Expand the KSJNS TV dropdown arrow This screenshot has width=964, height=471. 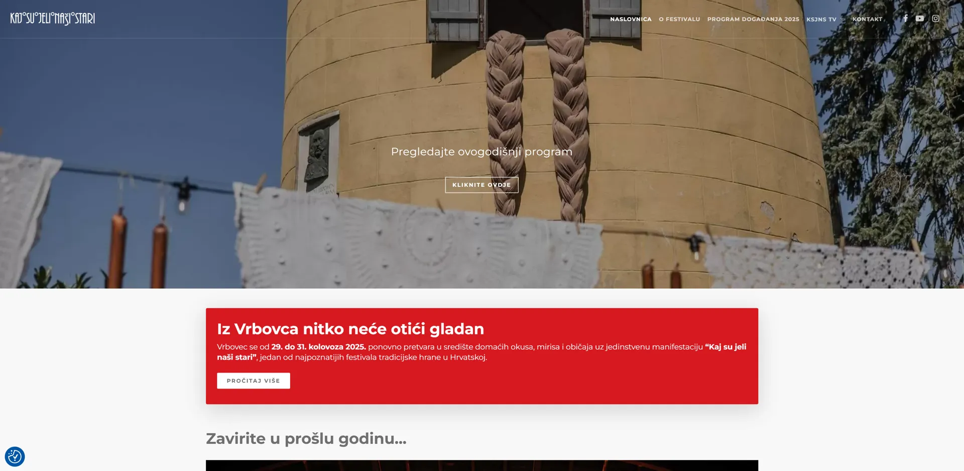(x=842, y=20)
